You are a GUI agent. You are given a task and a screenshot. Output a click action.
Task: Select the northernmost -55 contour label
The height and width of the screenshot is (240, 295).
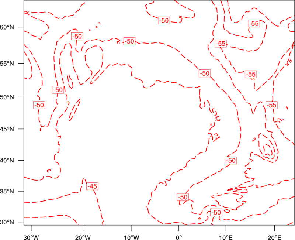254,24
